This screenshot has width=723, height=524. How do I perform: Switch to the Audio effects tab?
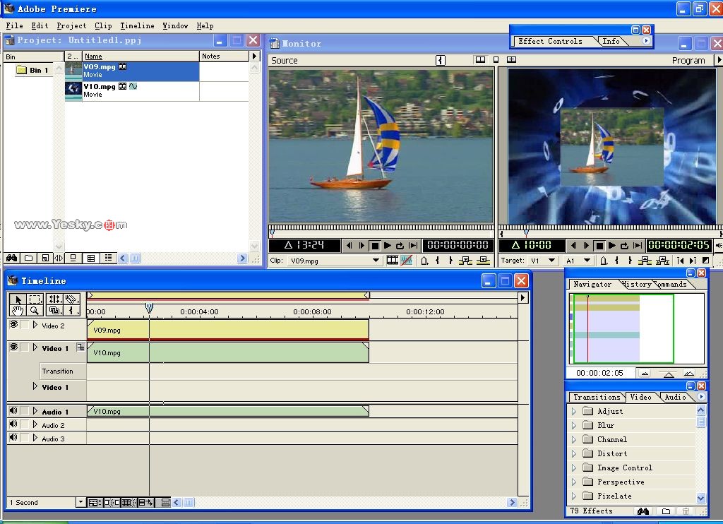(675, 397)
